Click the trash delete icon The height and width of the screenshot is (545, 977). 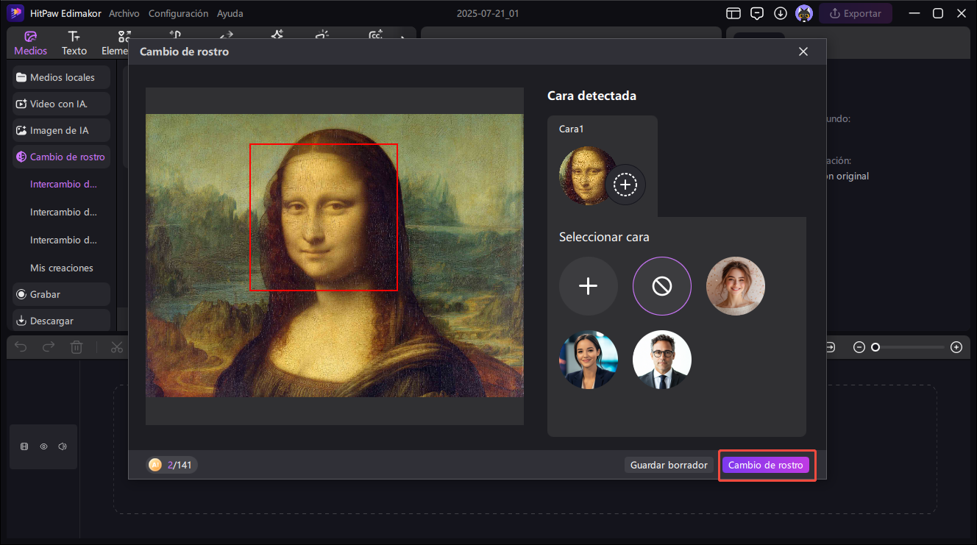tap(77, 347)
